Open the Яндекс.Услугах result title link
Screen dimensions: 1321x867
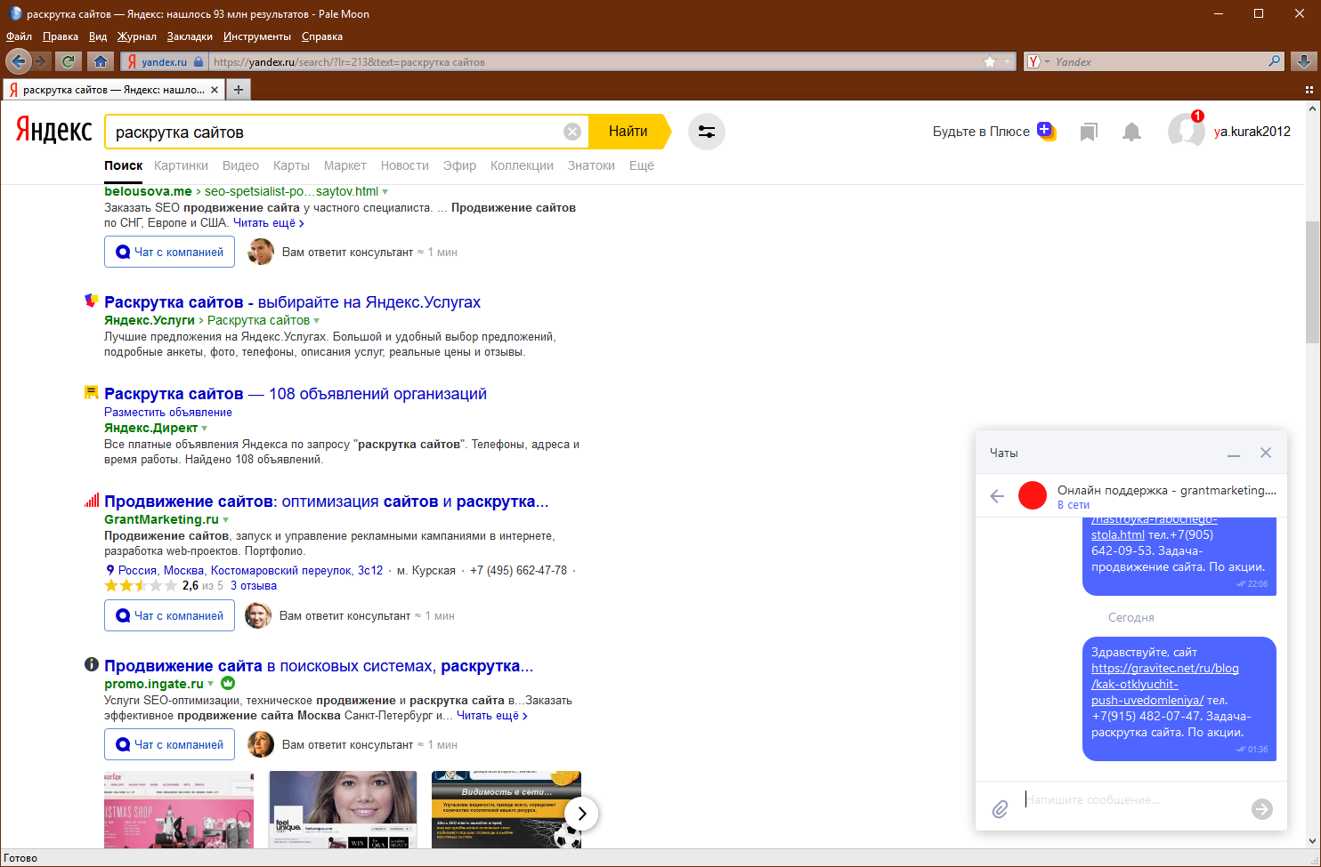[292, 302]
